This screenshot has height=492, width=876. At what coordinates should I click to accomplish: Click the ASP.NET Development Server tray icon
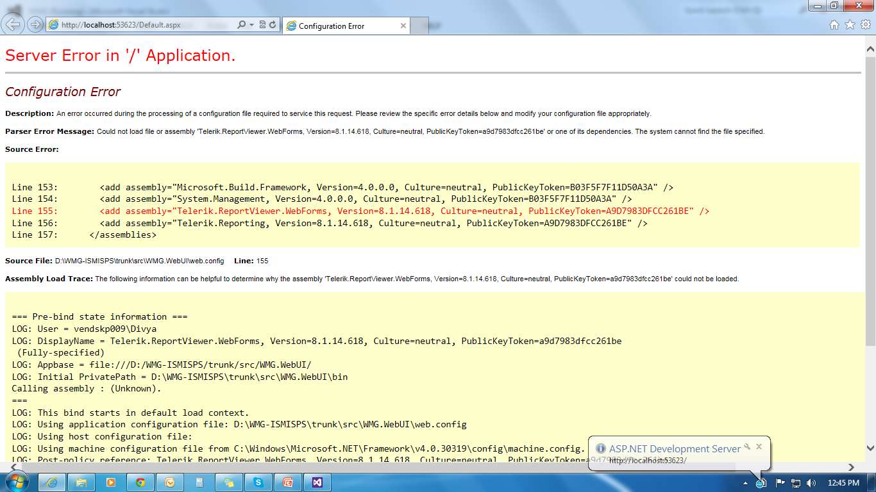coord(761,483)
